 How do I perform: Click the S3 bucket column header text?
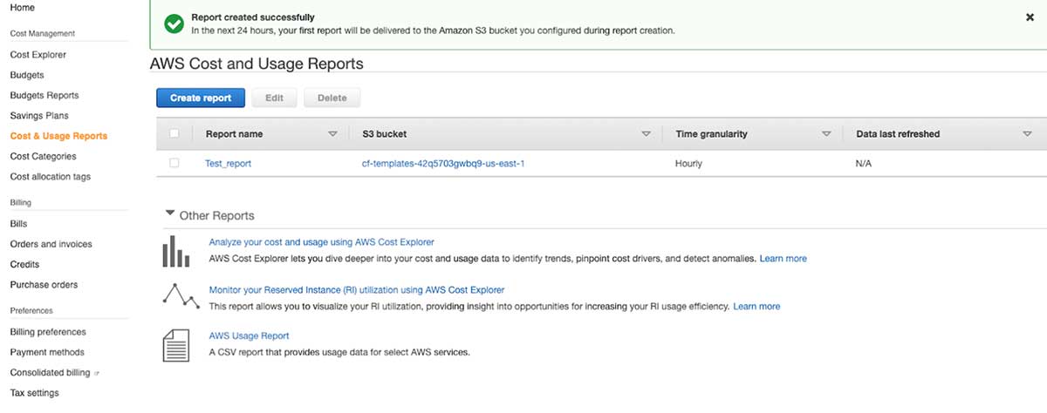[x=384, y=134]
